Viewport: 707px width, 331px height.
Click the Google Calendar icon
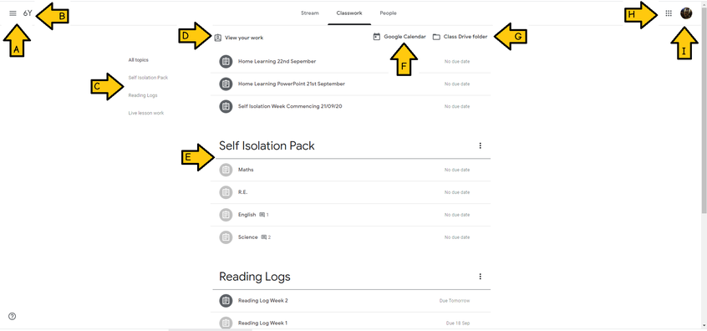(377, 37)
